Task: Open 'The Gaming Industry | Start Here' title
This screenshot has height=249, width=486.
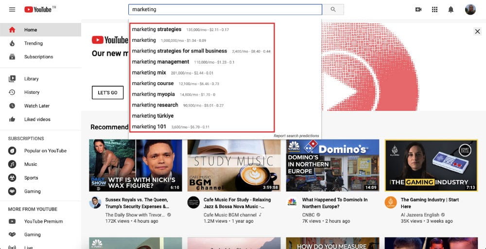Action: coord(430,203)
